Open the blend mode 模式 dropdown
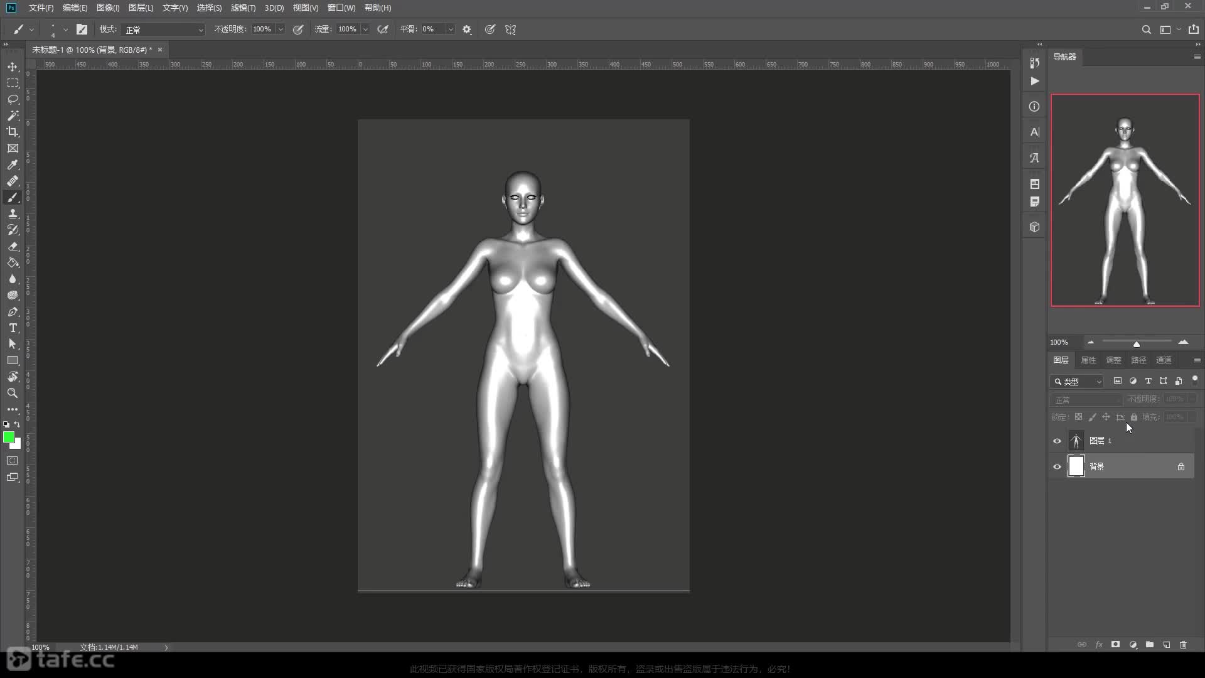The width and height of the screenshot is (1205, 678). coord(164,30)
